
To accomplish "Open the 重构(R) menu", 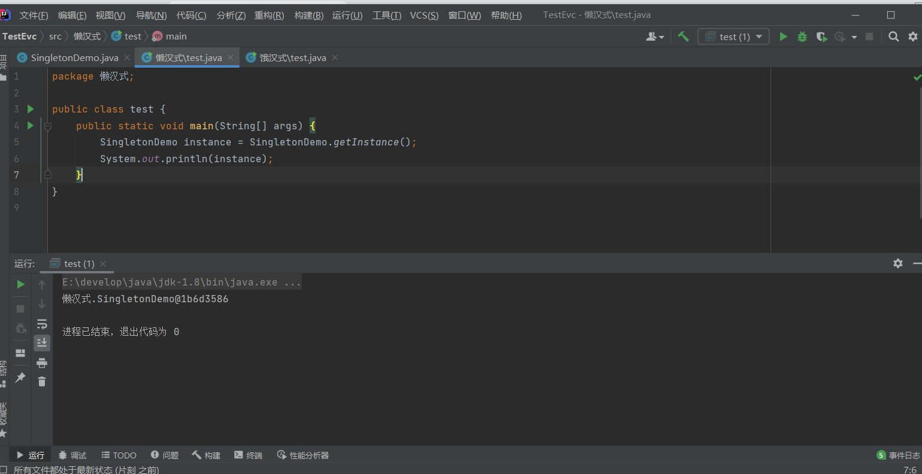I will [x=269, y=15].
